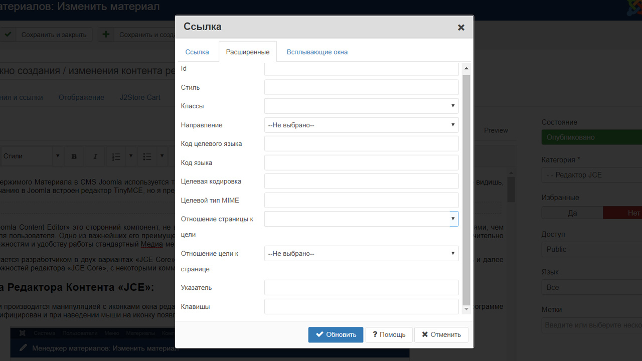The width and height of the screenshot is (642, 361).
Task: Cancel the dialog with Отменить
Action: [x=441, y=334]
